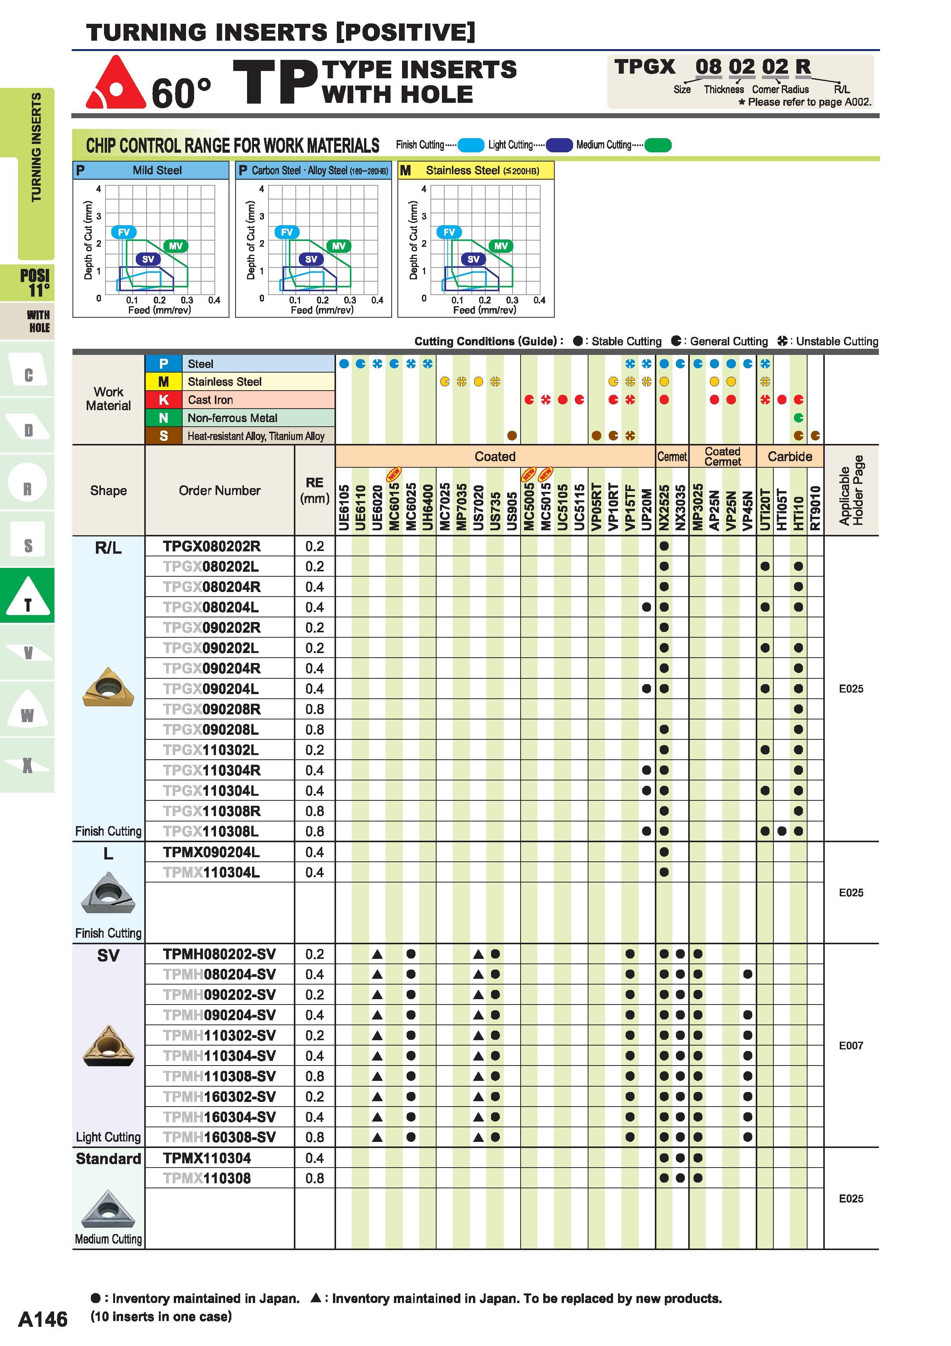Viewport: 951px width, 1346px height.
Task: Select the WITH HOLE side tab
Action: click(x=27, y=321)
